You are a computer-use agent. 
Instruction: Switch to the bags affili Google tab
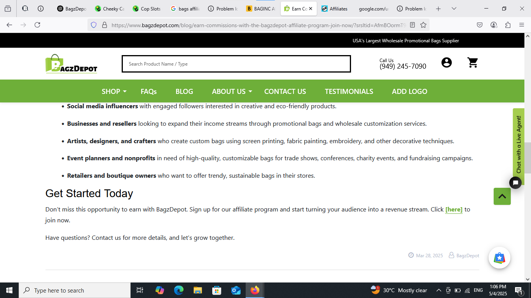pyautogui.click(x=185, y=9)
